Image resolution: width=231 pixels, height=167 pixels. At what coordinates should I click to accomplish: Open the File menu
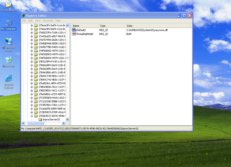(x=24, y=21)
